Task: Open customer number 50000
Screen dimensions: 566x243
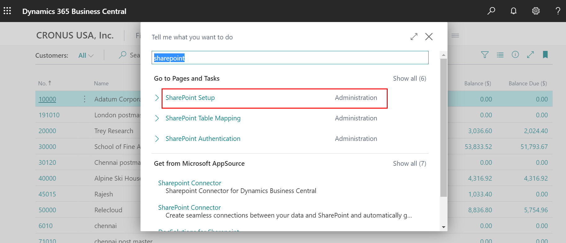Action: tap(47, 210)
